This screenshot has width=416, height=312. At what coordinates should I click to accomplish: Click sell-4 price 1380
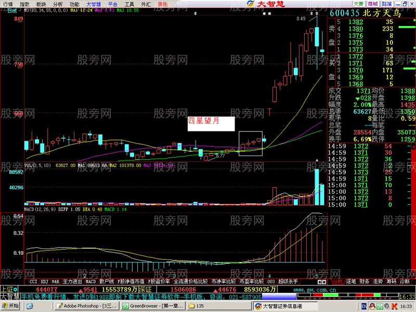tap(356, 29)
